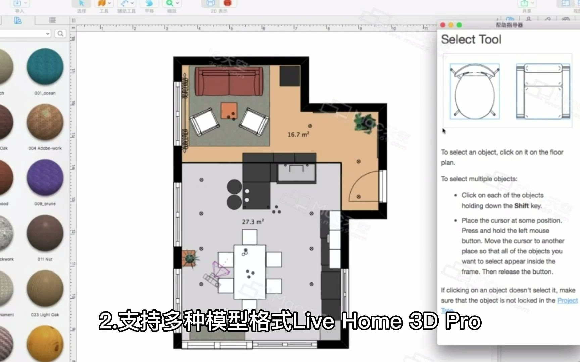Select the right white armchair
The image size is (580, 362).
tap(254, 121)
